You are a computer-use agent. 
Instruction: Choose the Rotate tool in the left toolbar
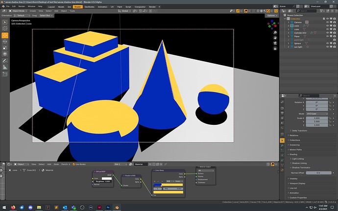click(x=5, y=42)
